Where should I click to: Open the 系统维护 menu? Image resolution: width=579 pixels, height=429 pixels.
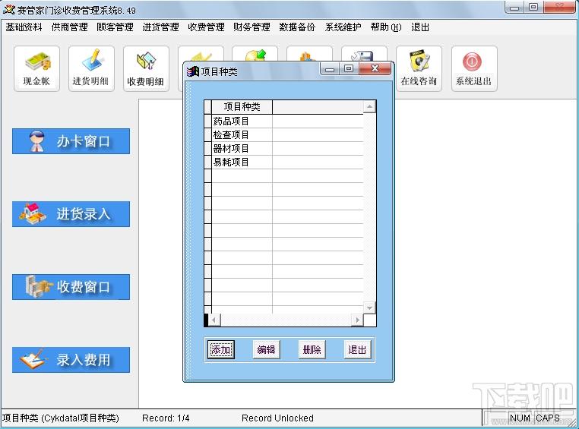(343, 27)
